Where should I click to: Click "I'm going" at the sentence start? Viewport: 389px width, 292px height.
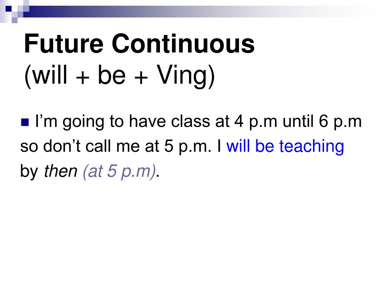[70, 122]
